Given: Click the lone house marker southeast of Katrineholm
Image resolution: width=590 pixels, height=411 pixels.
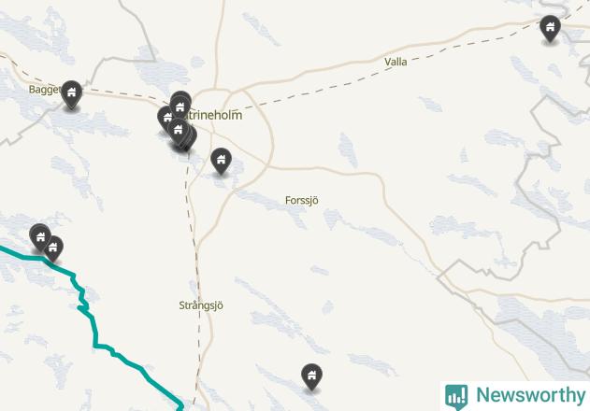Looking at the screenshot, I should pos(221,162).
